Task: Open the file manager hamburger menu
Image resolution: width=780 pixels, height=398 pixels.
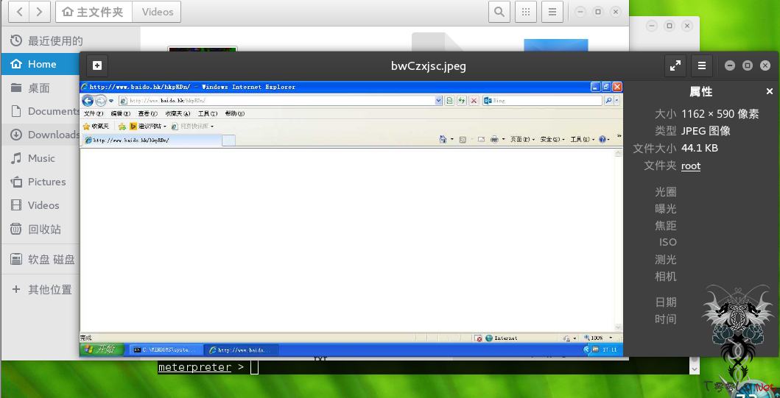Action: coord(552,12)
